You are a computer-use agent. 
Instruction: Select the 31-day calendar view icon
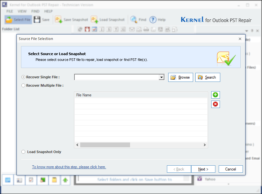(x=123, y=29)
